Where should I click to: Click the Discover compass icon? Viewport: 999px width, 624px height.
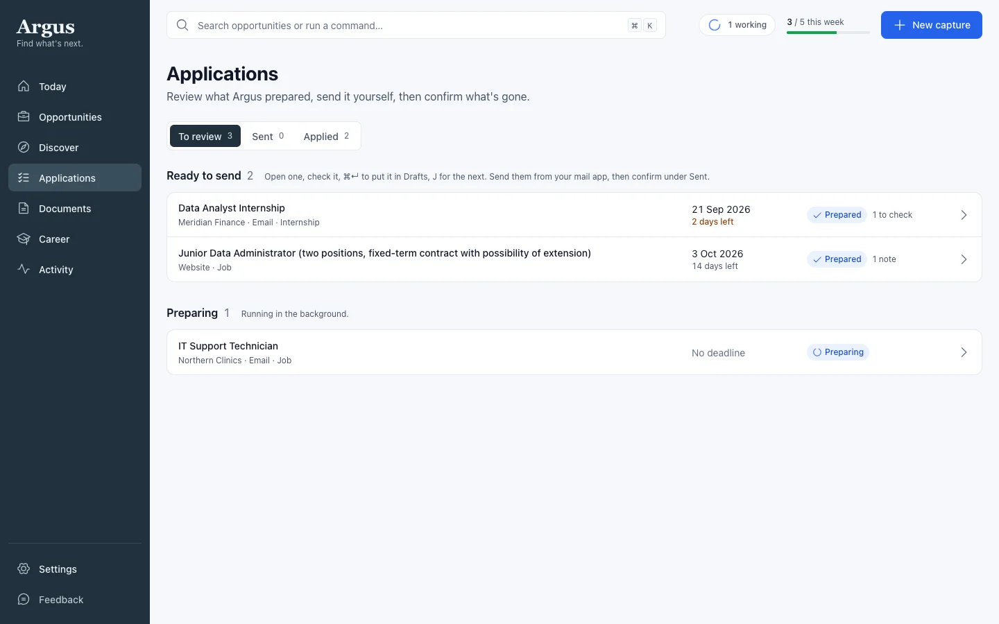coord(24,147)
